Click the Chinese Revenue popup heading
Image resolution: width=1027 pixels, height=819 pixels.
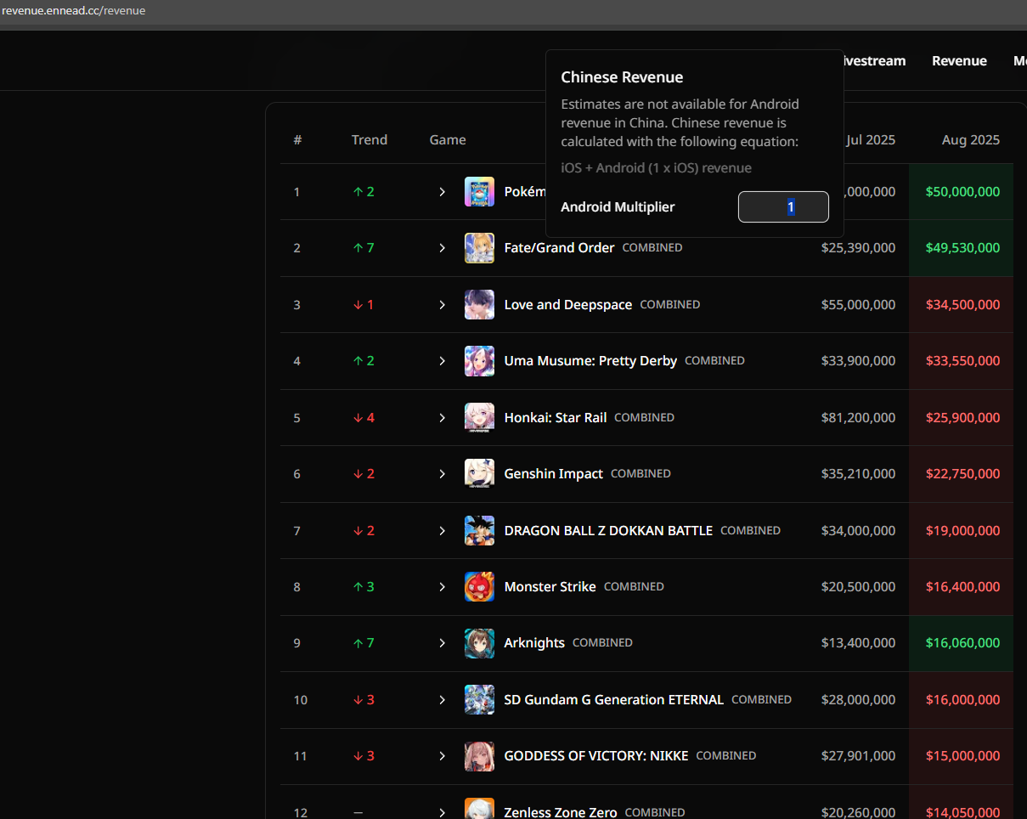[x=622, y=77]
